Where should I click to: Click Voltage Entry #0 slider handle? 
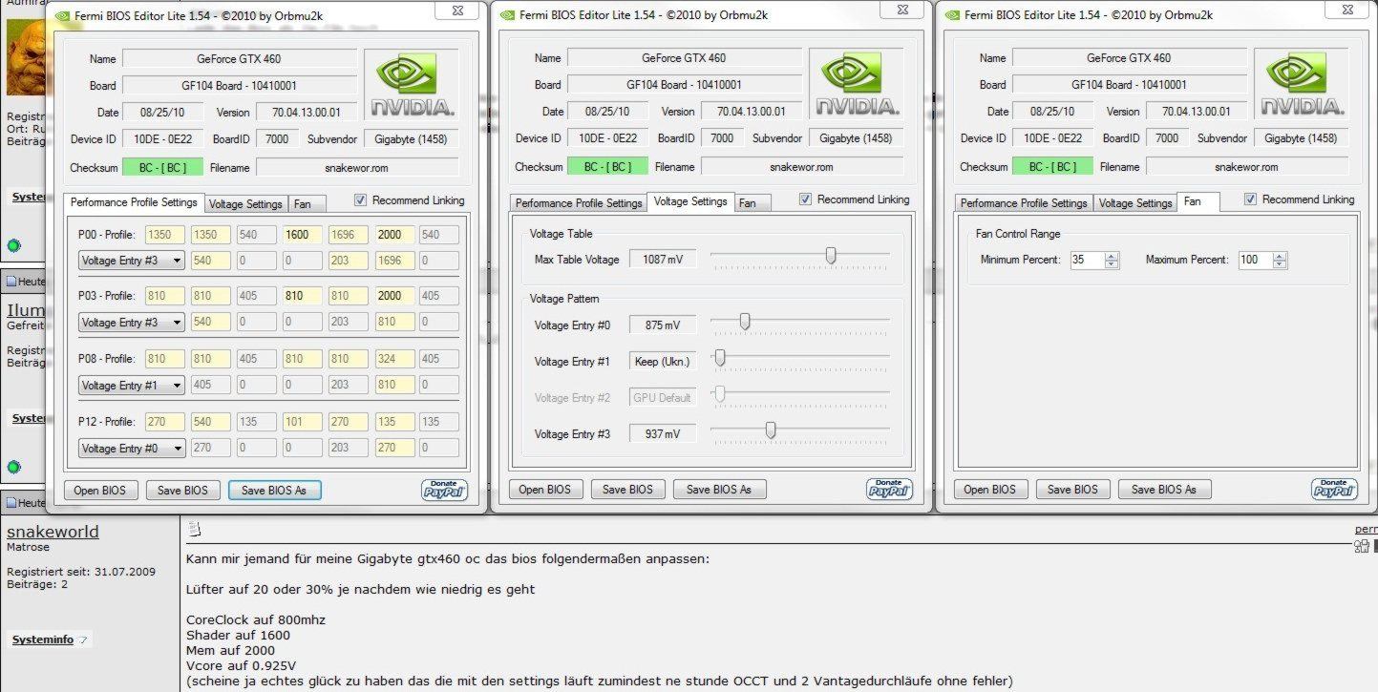[745, 322]
